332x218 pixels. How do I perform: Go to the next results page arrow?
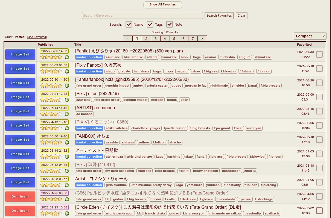202,39
